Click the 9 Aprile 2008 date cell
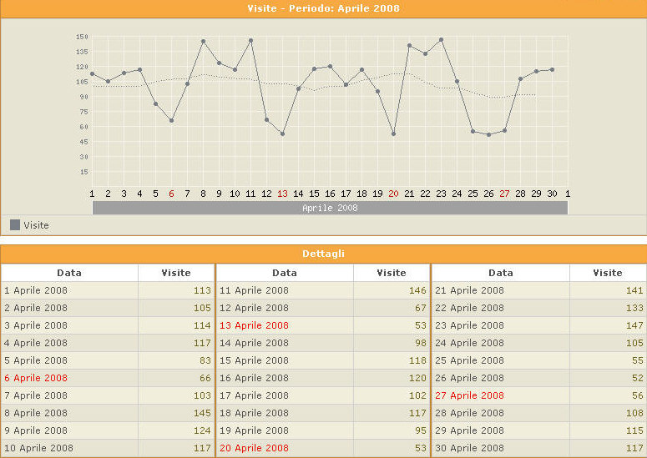Image resolution: width=647 pixels, height=458 pixels. 69,430
